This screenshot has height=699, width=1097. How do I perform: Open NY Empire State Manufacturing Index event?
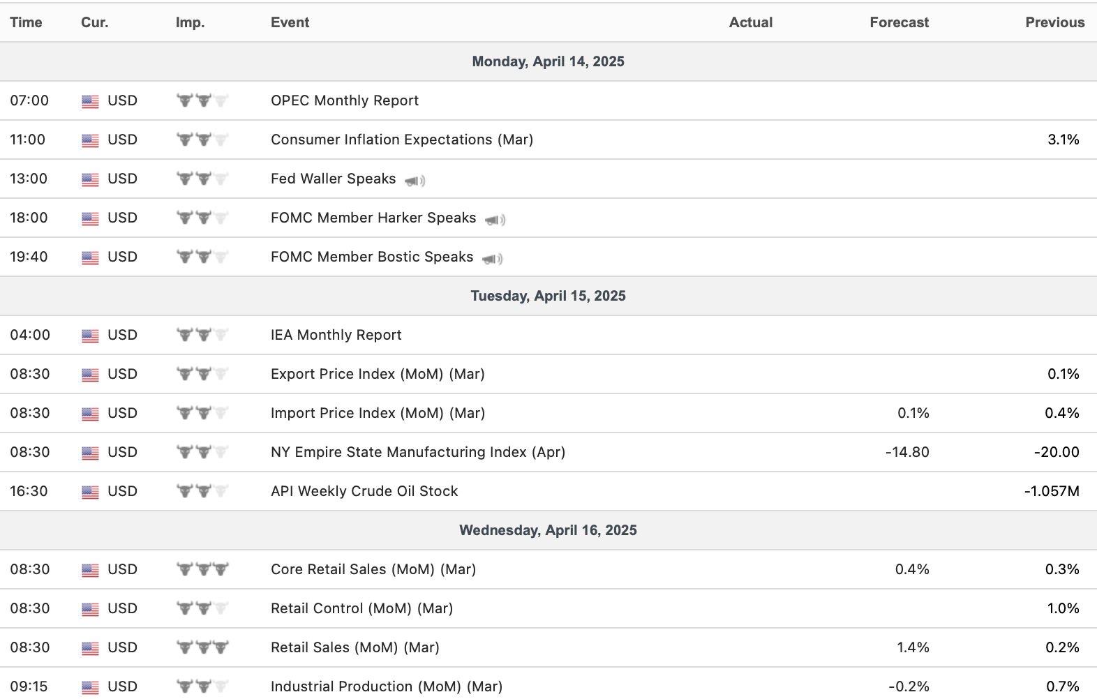tap(417, 452)
